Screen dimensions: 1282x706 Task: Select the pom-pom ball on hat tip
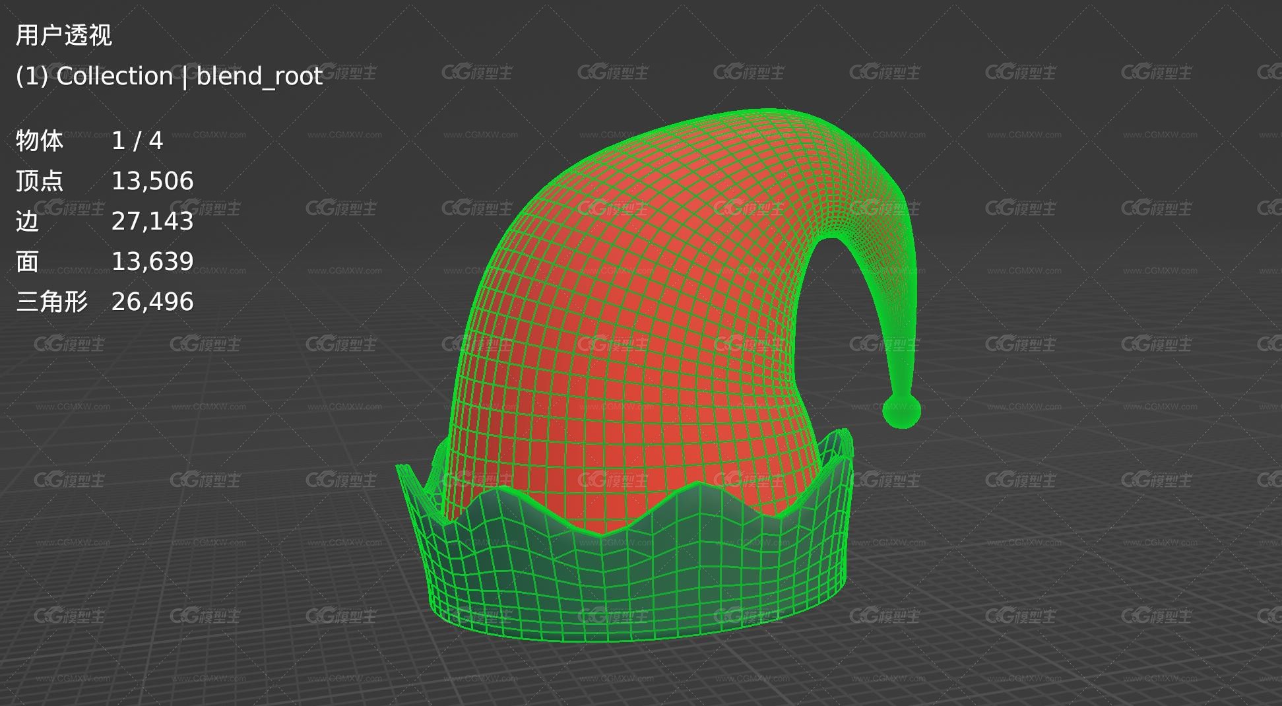pyautogui.click(x=901, y=410)
